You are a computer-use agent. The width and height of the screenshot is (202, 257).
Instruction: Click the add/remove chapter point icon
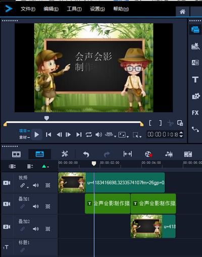pyautogui.click(x=30, y=167)
